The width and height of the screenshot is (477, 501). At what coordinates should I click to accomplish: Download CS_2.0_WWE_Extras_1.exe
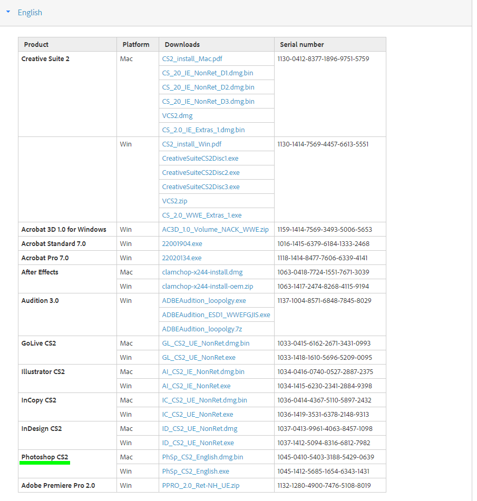click(x=202, y=215)
